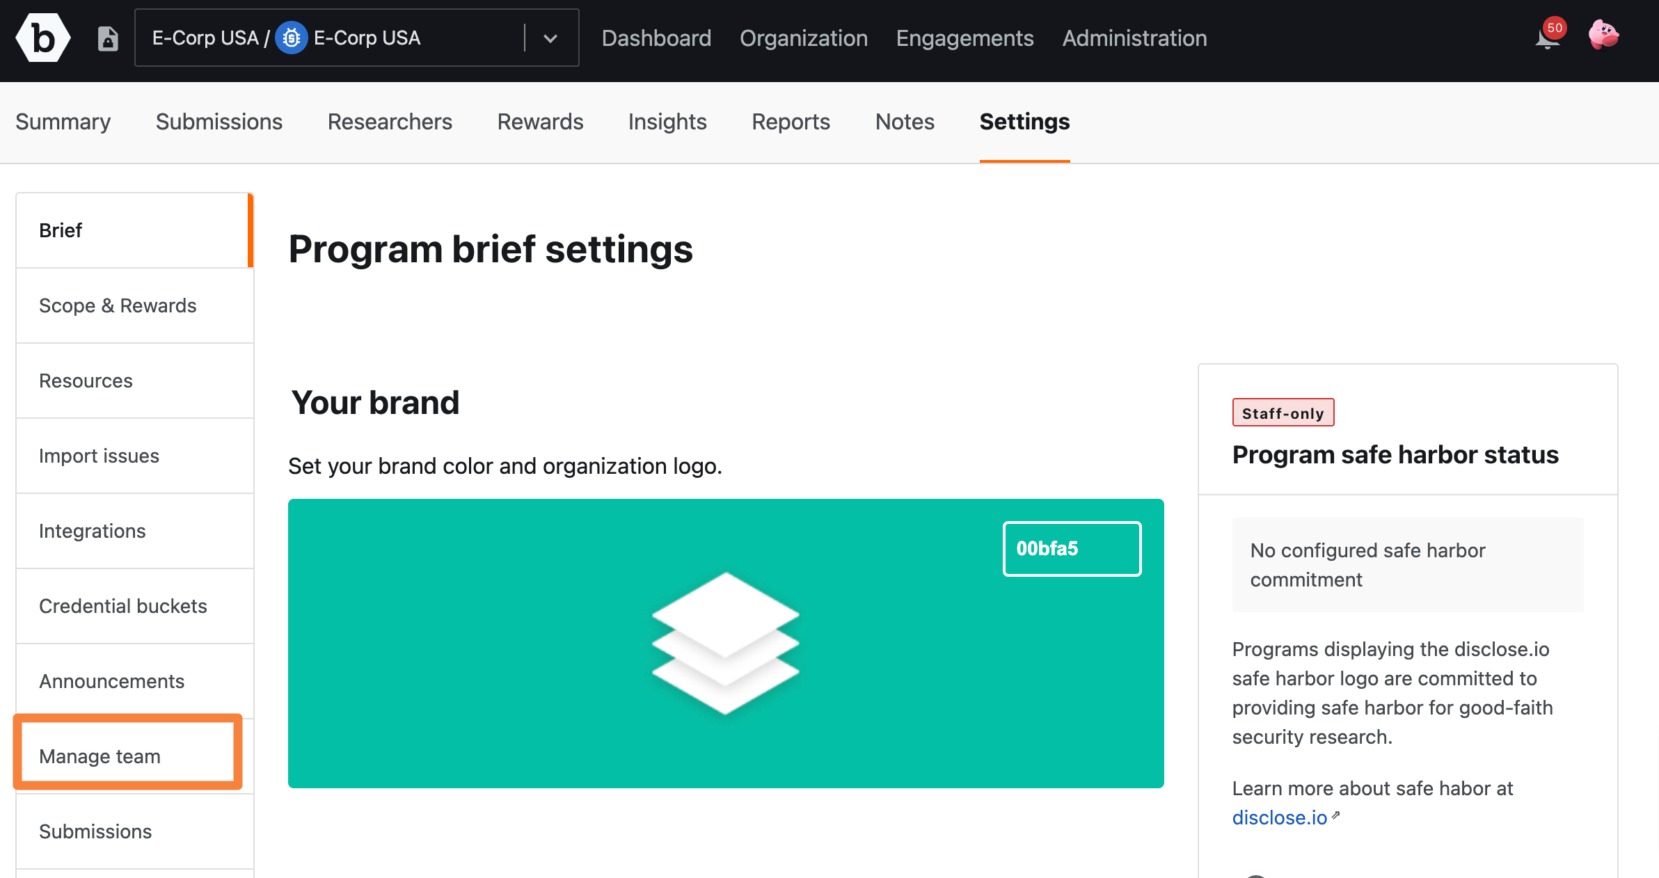The width and height of the screenshot is (1659, 878).
Task: Click the Your brand heading
Action: click(x=375, y=403)
